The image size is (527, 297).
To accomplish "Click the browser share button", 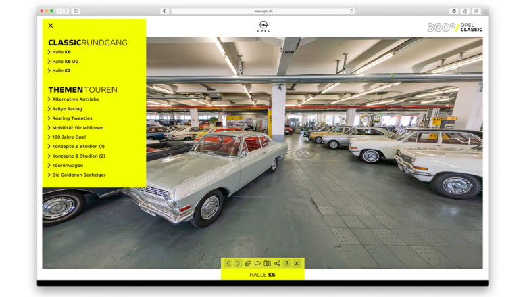I will click(465, 11).
